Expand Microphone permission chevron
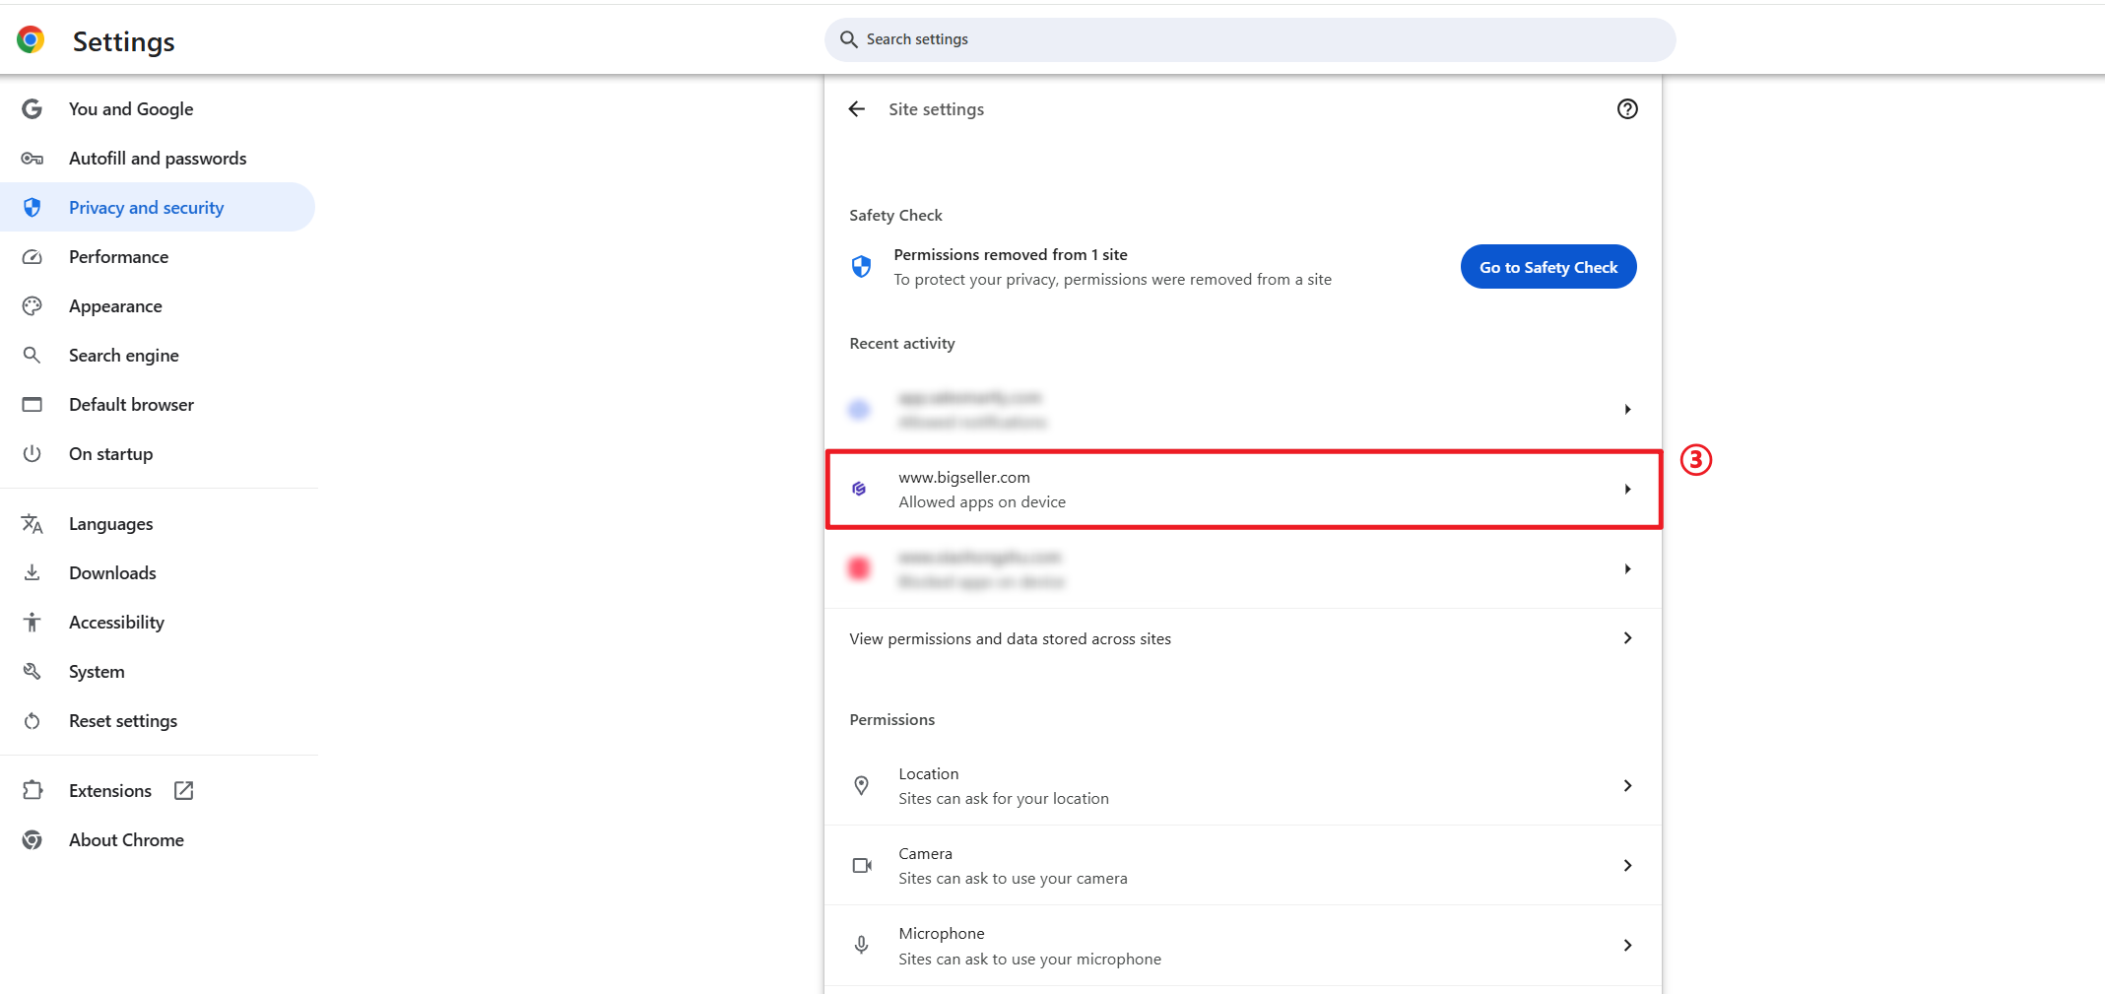This screenshot has width=2105, height=994. tap(1627, 946)
